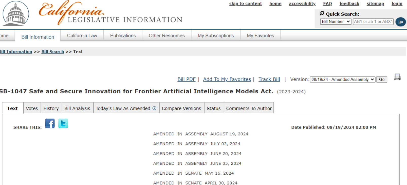Screen dimensions: 407x185
Task: Open the Publications menu item
Action: [x=123, y=36]
